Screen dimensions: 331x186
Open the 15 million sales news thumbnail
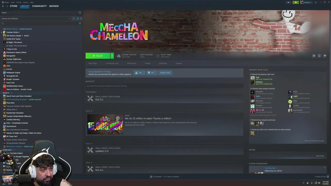pos(105,125)
